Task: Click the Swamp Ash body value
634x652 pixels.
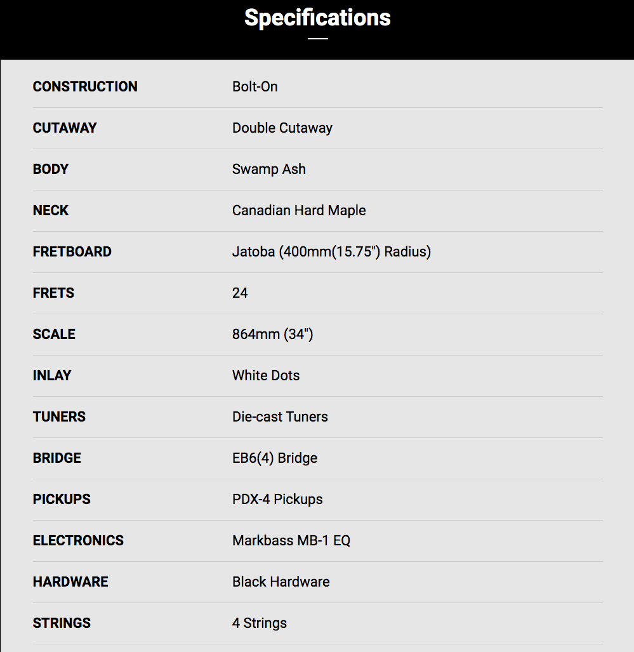Action: [269, 170]
